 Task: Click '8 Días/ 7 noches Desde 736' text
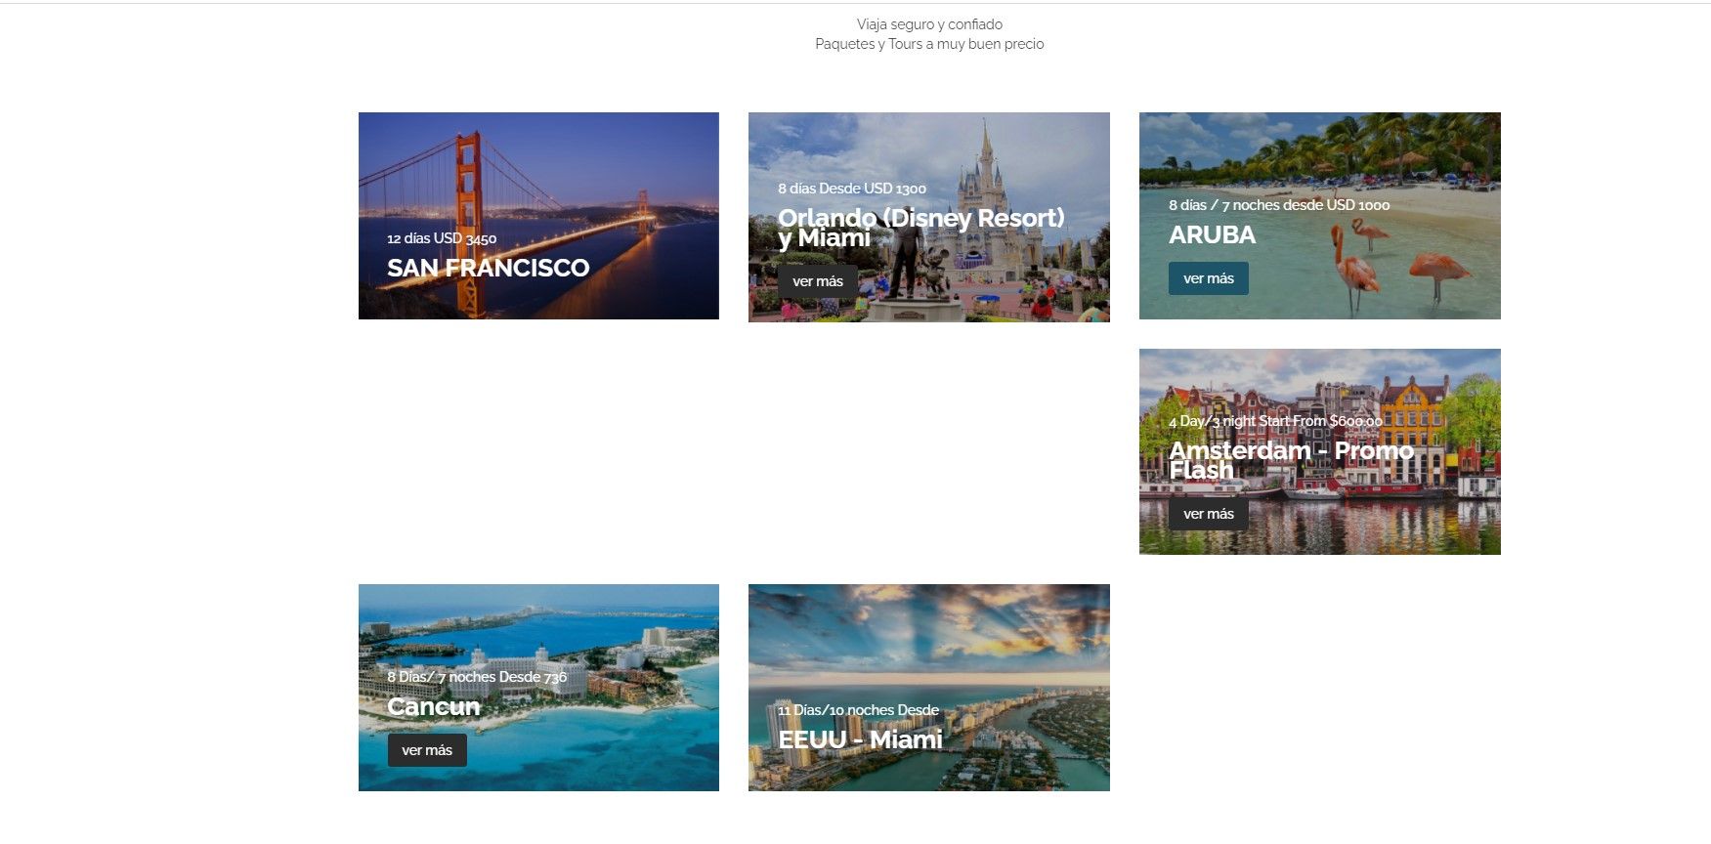[x=477, y=677]
